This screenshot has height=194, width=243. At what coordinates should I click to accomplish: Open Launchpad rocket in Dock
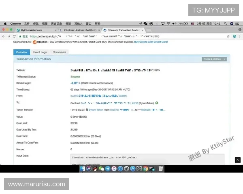pos(126,169)
